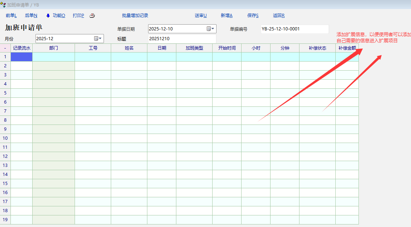Click the 单据编号 text field

click(294, 29)
